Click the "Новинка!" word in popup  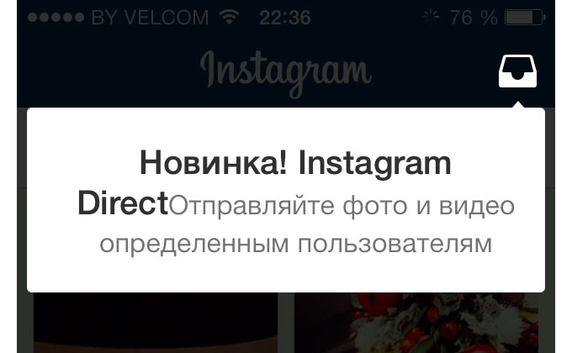pos(214,163)
